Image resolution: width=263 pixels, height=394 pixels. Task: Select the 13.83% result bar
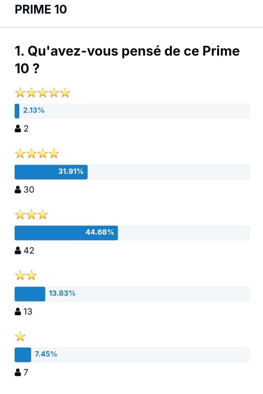tap(132, 294)
